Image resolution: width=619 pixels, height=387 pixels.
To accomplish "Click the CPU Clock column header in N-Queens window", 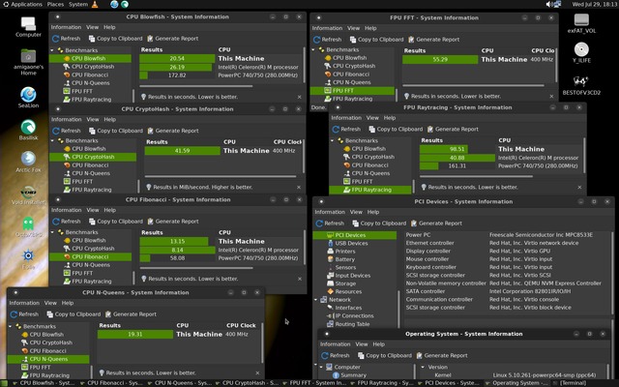I will (241, 326).
